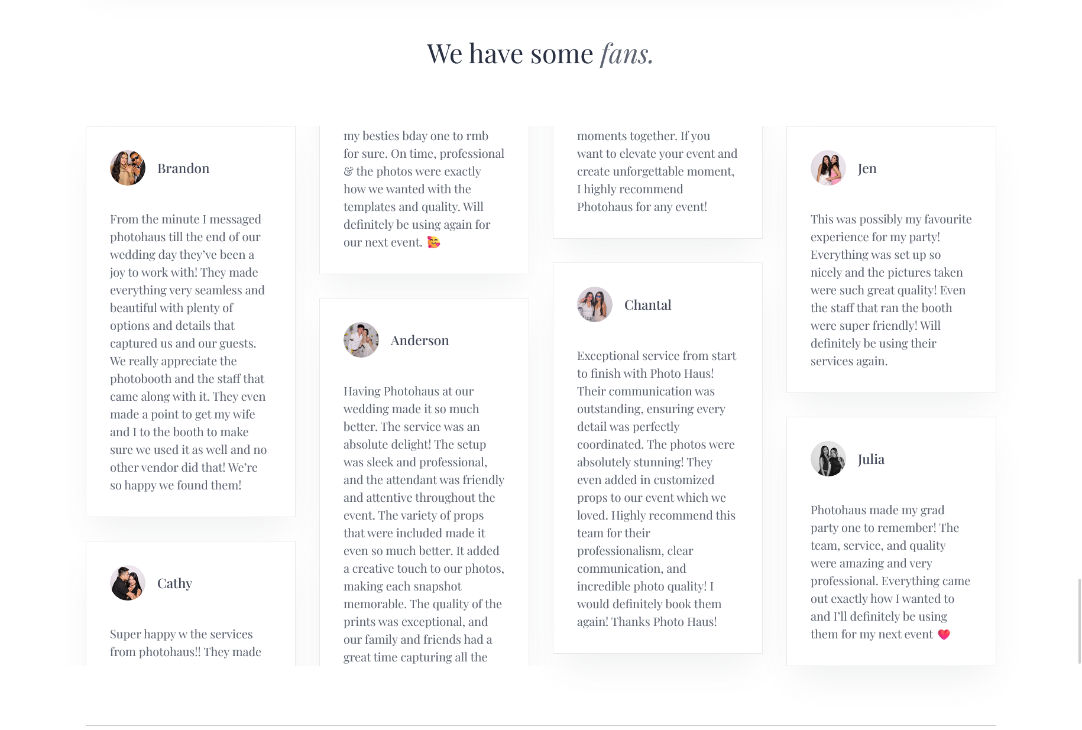Click the page scrollbar thumb

pos(1080,621)
